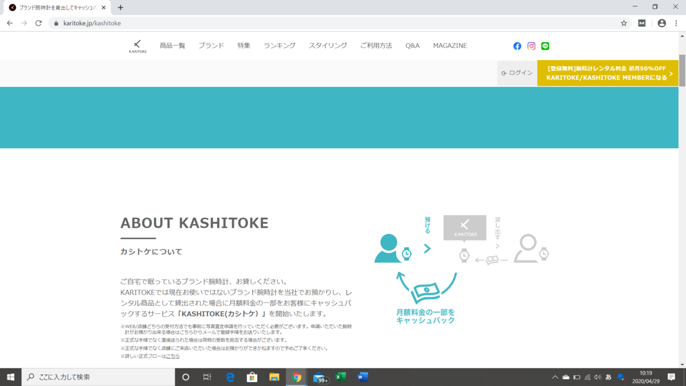Click the yellow KARITOKE/KASHITOKE MEMBER banner
The width and height of the screenshot is (686, 386).
pos(608,73)
